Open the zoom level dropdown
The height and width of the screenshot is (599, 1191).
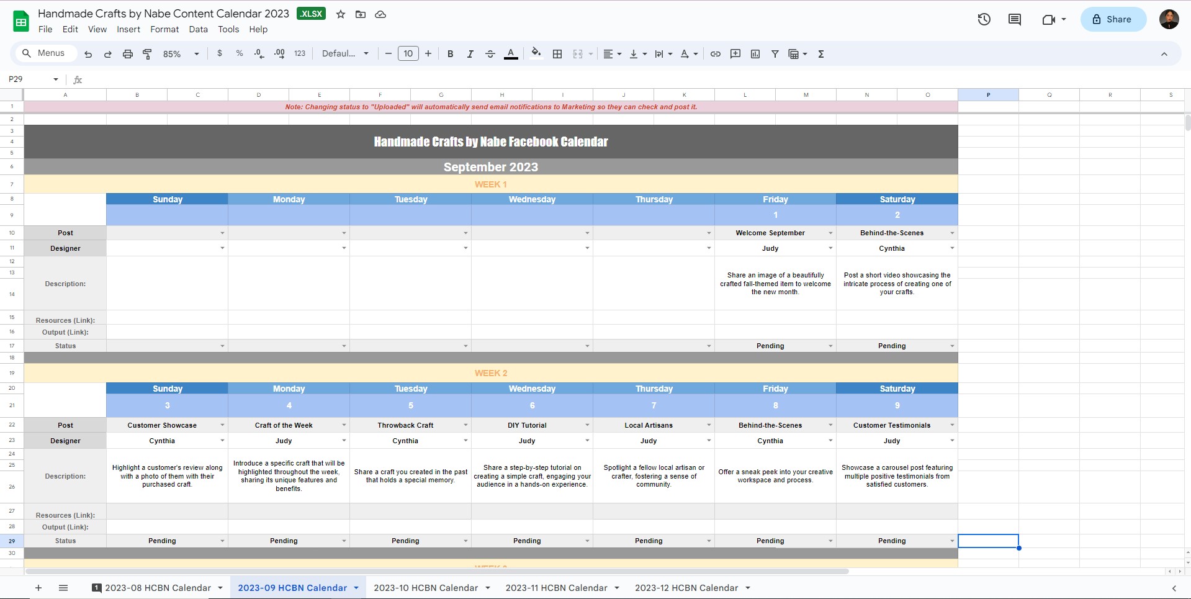click(181, 54)
